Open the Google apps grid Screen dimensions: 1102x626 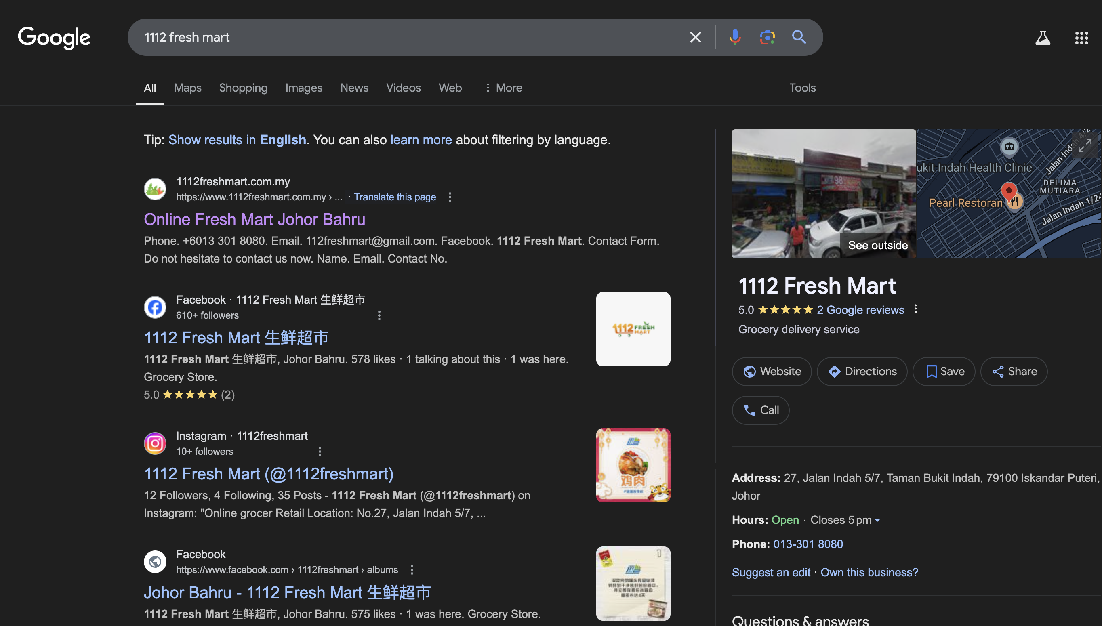(1081, 38)
